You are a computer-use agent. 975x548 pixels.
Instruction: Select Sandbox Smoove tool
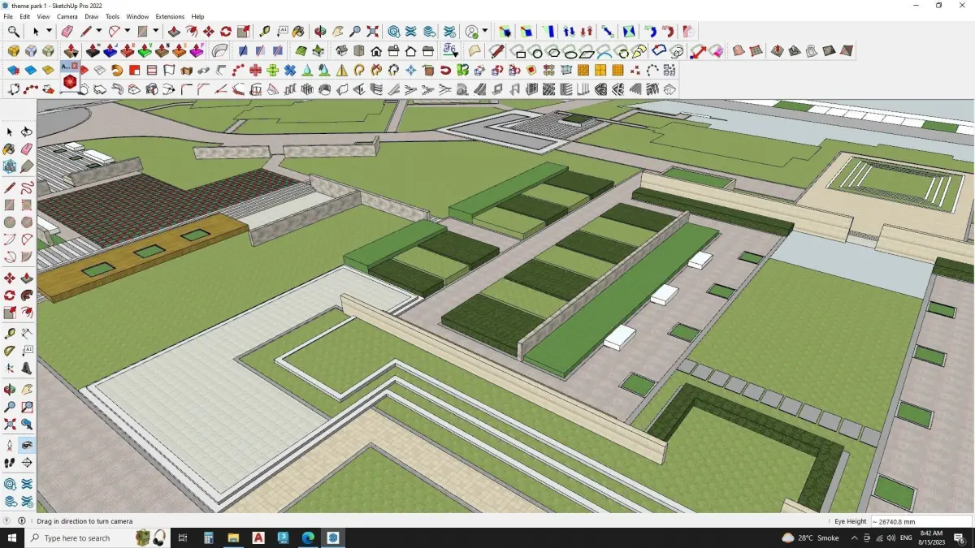777,50
